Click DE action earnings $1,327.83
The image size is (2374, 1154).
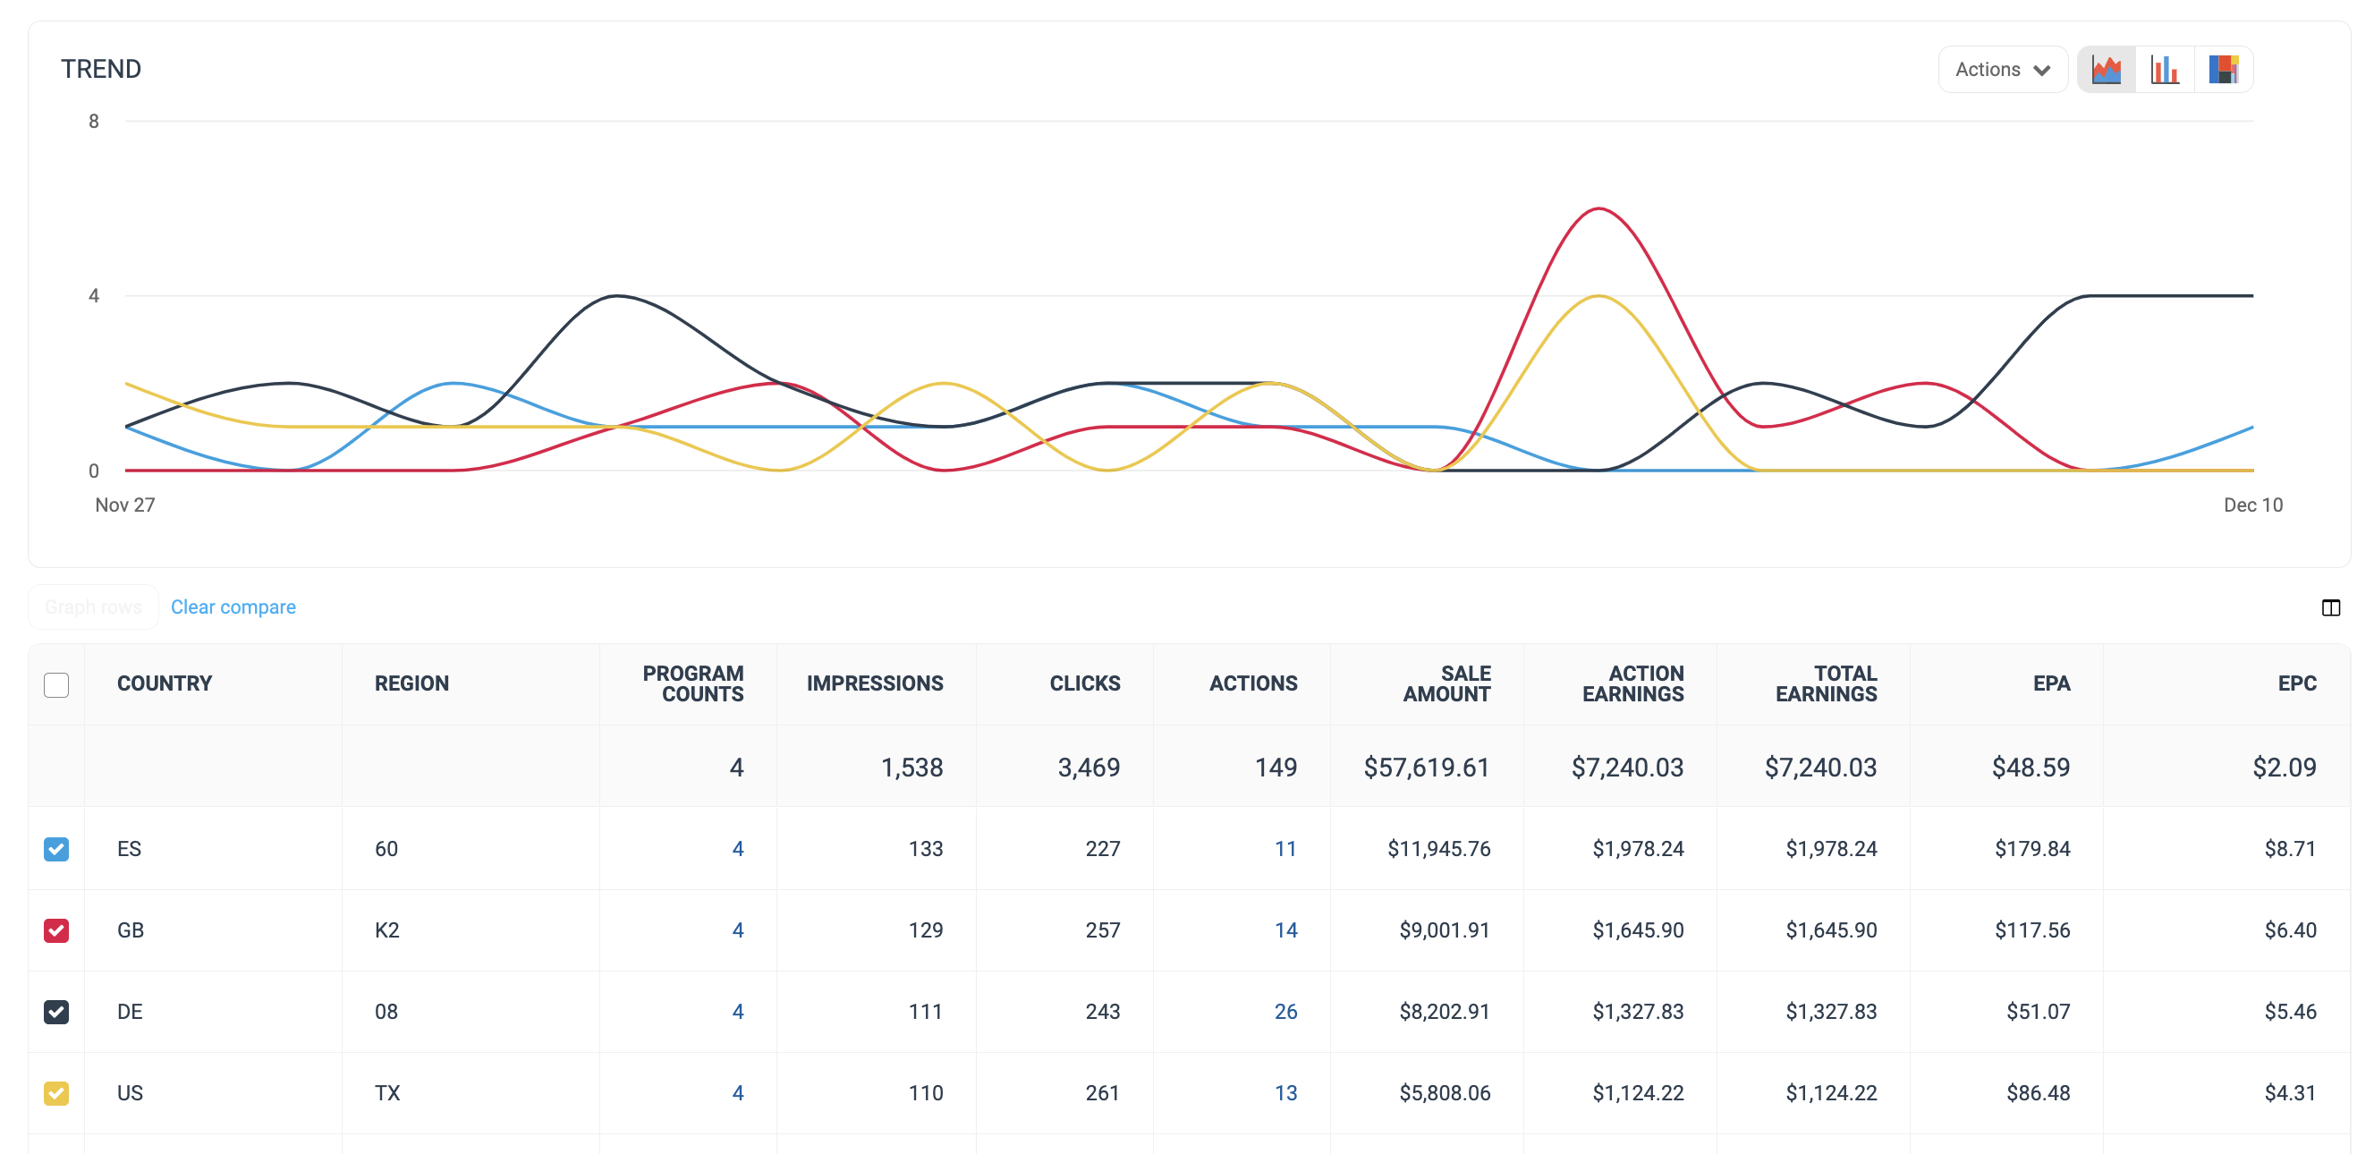[1638, 1011]
